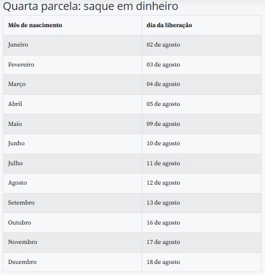Click the Setembro row label
This screenshot has width=265, height=275.
[21, 202]
